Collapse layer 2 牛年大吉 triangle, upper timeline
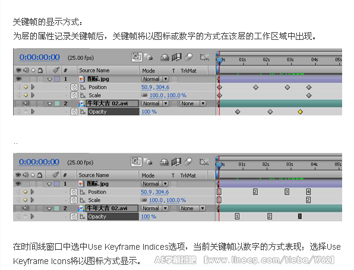This screenshot has width=354, height=270. tap(50, 103)
